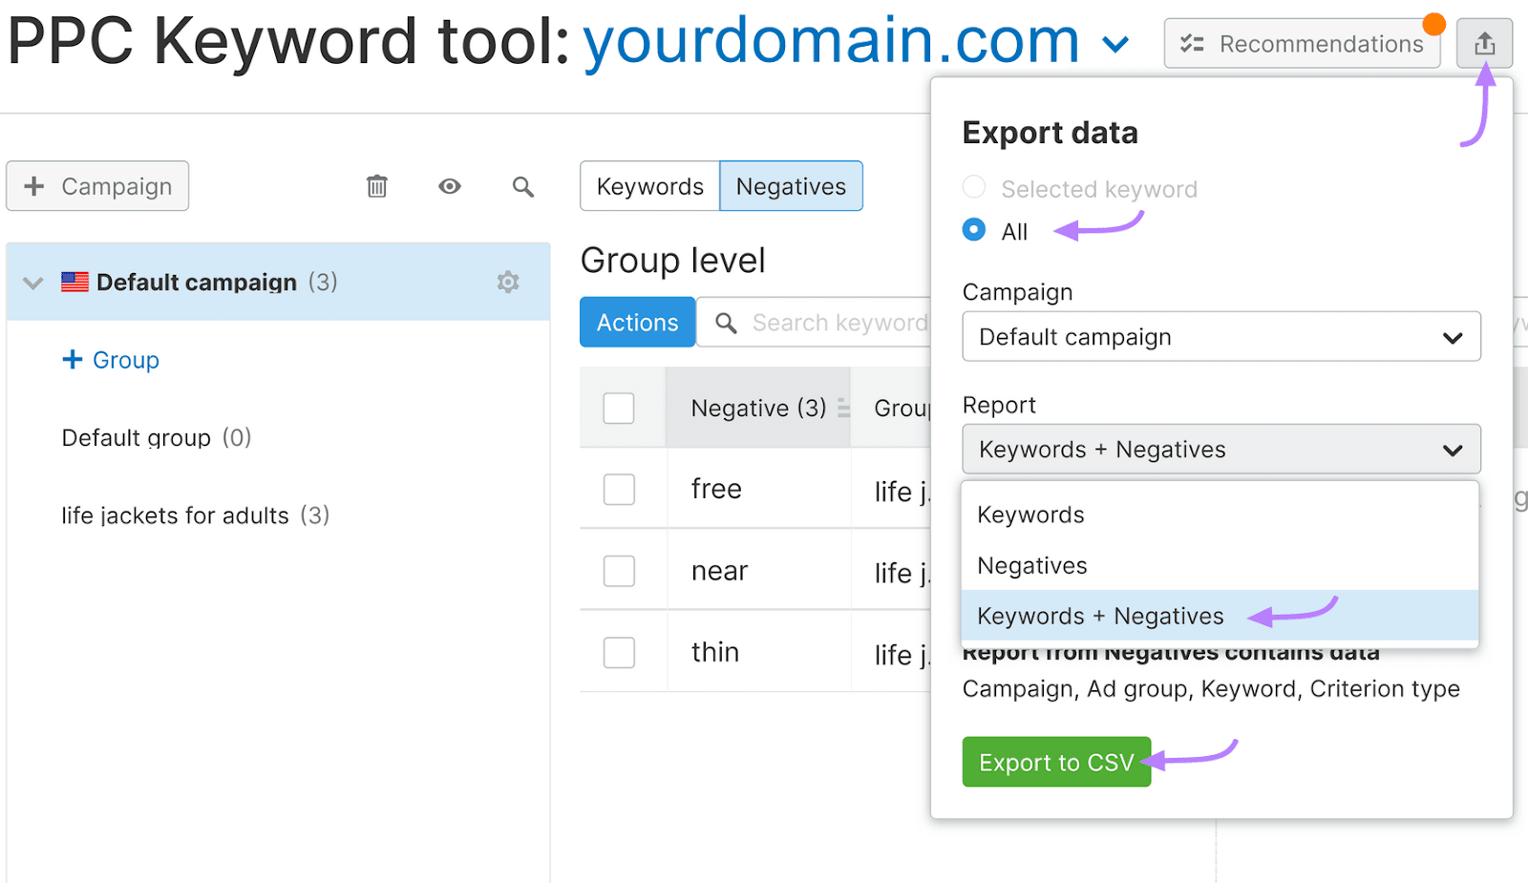The image size is (1528, 883).
Task: Select life jackets for adults group
Action: [x=196, y=515]
